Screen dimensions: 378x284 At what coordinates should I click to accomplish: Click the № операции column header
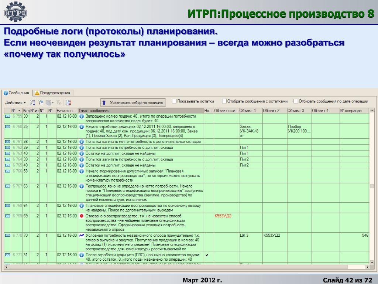tap(354, 111)
